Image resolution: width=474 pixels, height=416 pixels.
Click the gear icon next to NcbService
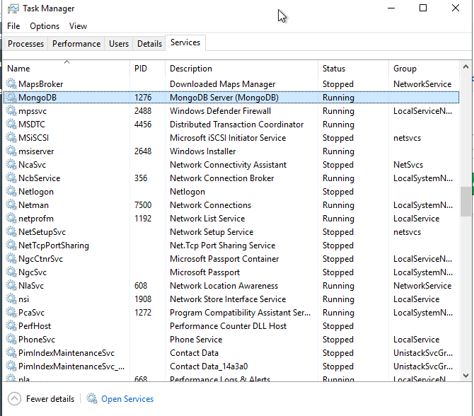[x=11, y=178]
